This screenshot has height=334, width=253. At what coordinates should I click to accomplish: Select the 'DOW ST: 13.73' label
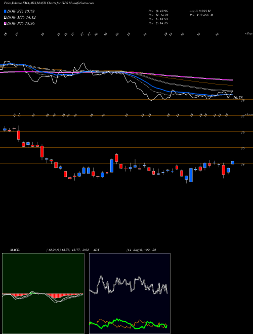click(21, 11)
